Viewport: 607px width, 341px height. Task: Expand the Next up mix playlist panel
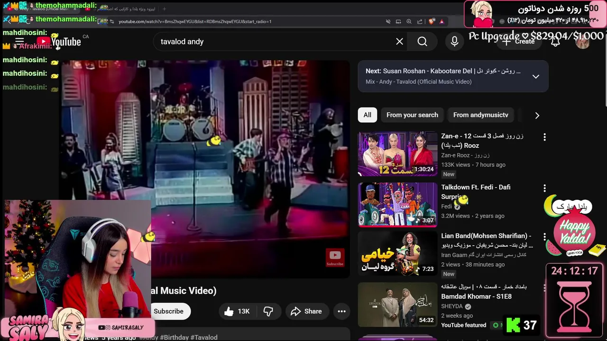pyautogui.click(x=535, y=76)
